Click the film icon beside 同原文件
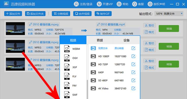Image resolution: width=187 pixels, height=99 pixels. pyautogui.click(x=93, y=48)
